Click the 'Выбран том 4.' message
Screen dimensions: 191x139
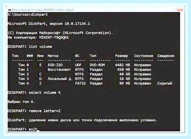click(x=21, y=102)
